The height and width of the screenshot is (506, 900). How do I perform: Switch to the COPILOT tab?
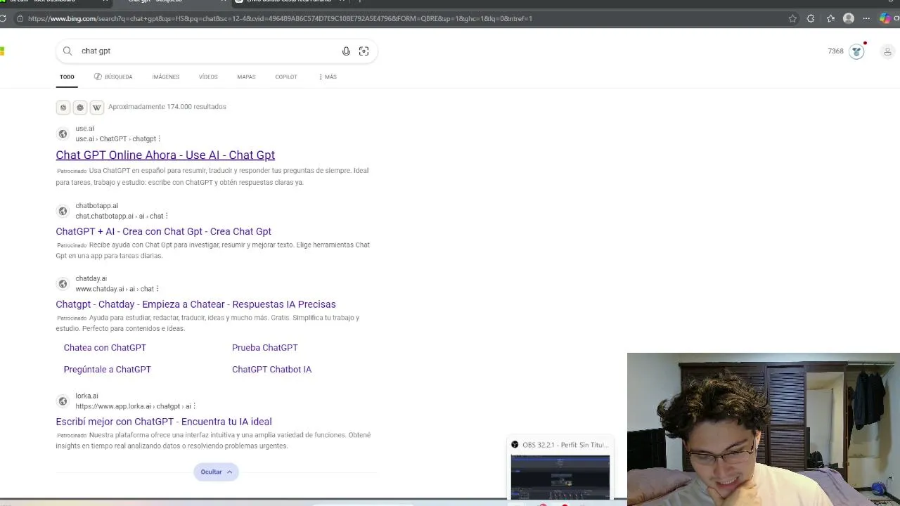click(286, 77)
